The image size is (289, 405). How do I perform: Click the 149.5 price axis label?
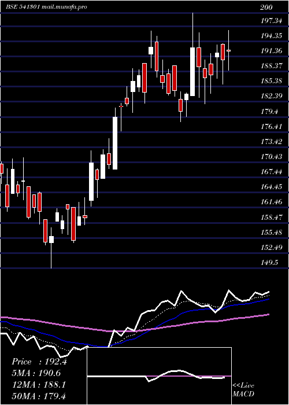(x=269, y=263)
